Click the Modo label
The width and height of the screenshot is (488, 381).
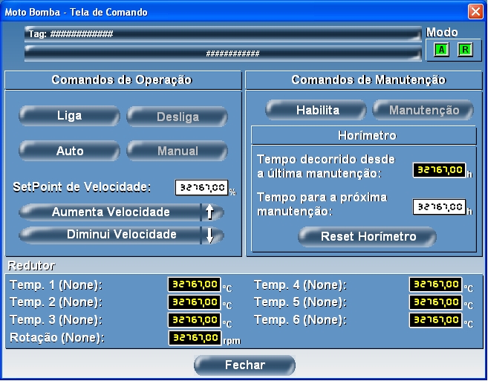pyautogui.click(x=442, y=33)
